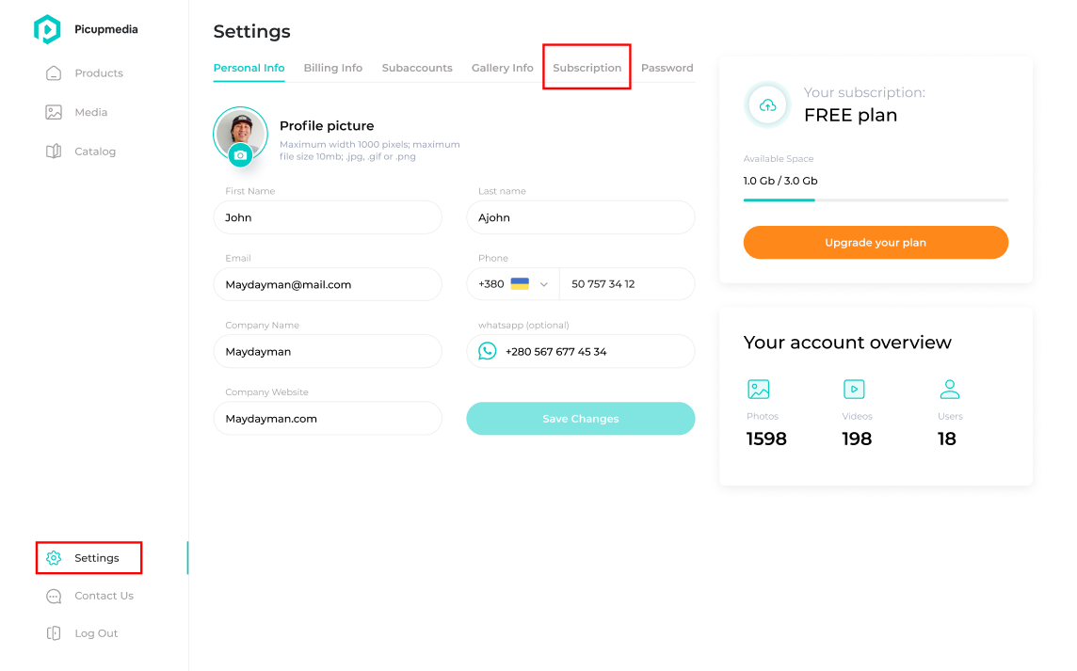
Task: Open Products via its sidebar icon
Action: (54, 73)
